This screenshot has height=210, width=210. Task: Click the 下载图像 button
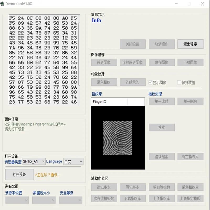[x=191, y=62]
